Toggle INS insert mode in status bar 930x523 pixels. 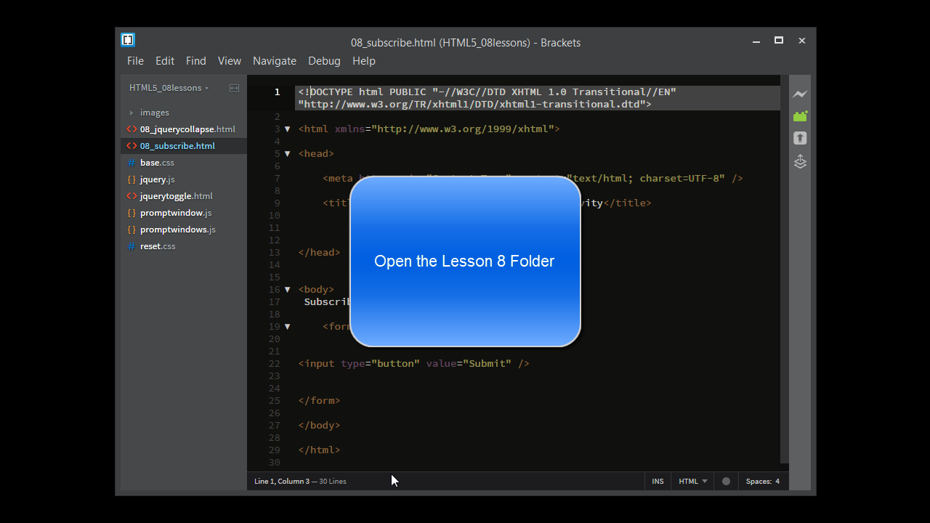click(x=658, y=481)
